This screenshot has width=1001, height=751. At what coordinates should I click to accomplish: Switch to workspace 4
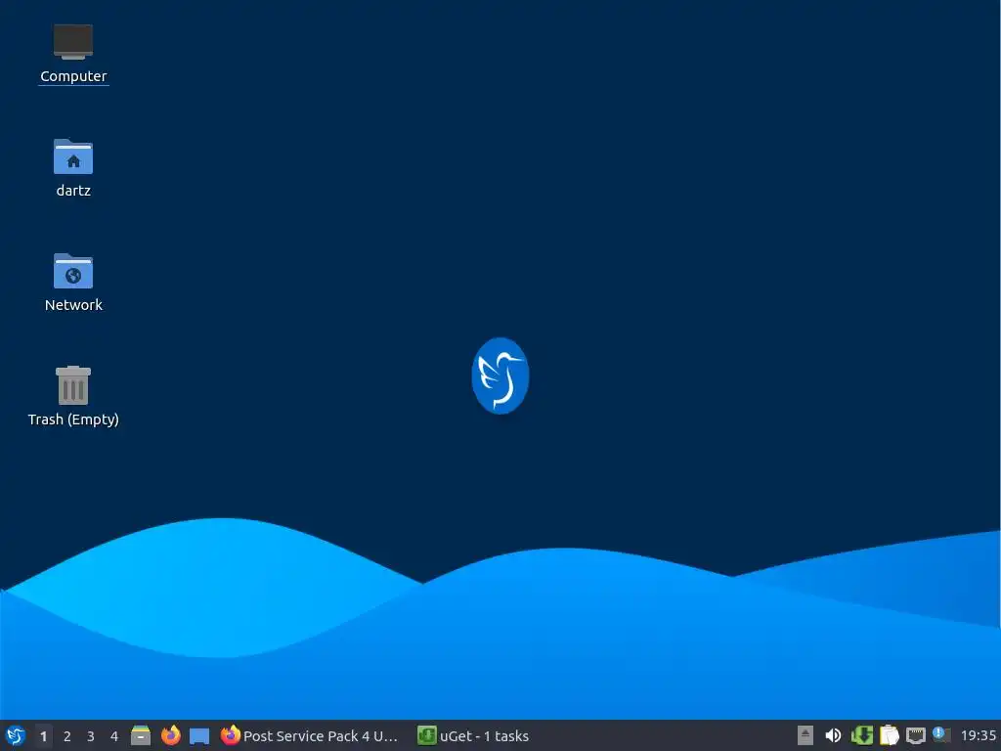tap(114, 736)
